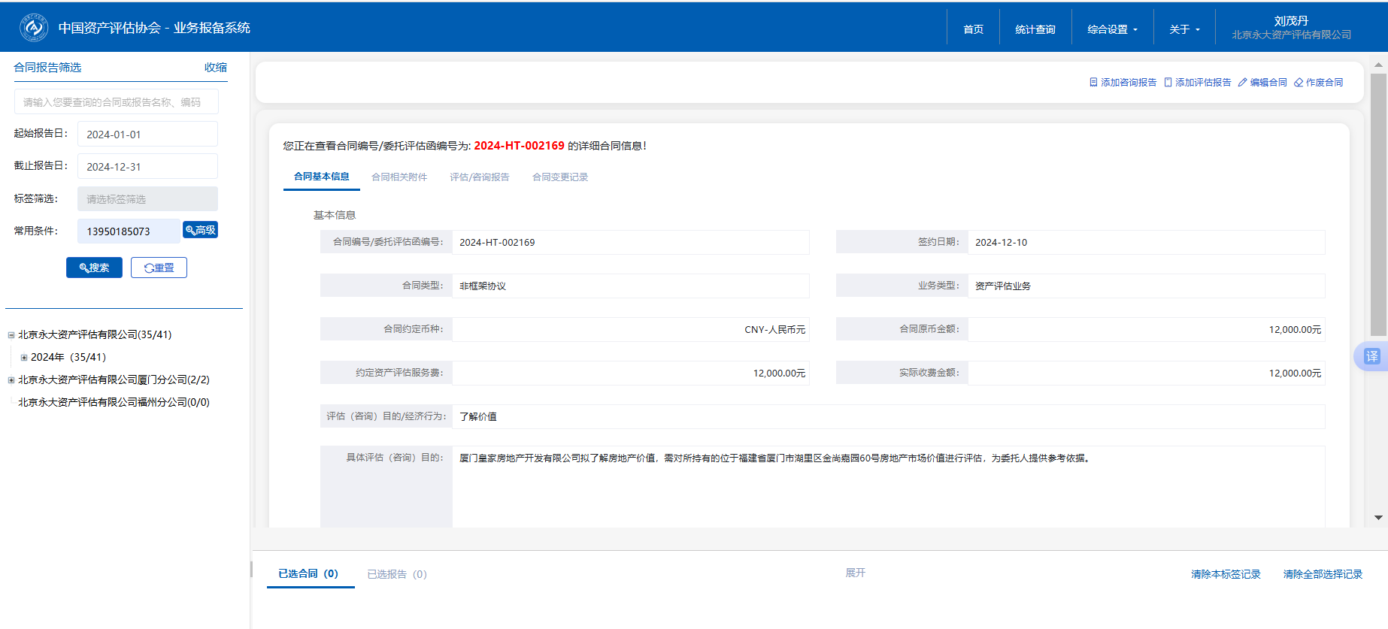Click the 起始报告日 date field
Viewport: 1388px width, 629px height.
[x=147, y=135]
